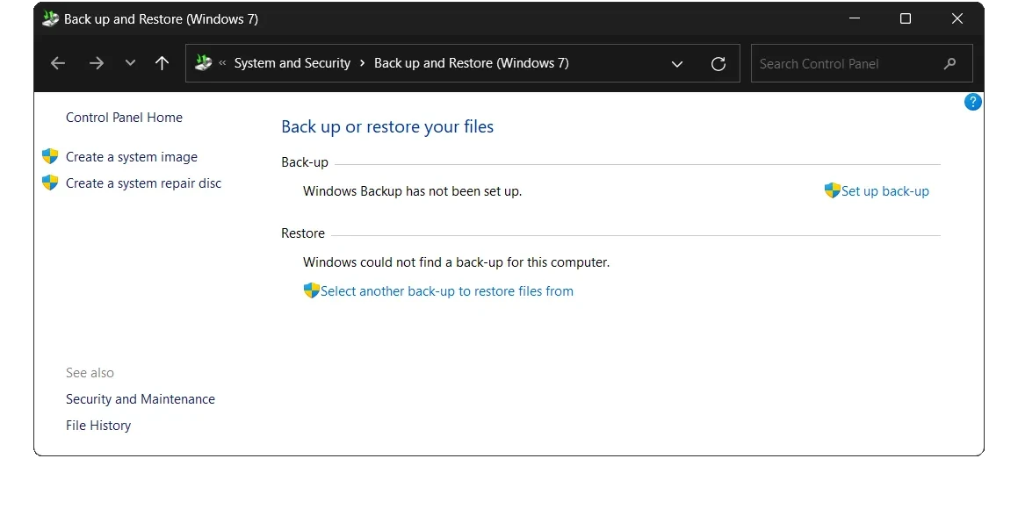Viewport: 1018px width, 523px height.
Task: Go up one level with up arrow
Action: click(x=162, y=63)
